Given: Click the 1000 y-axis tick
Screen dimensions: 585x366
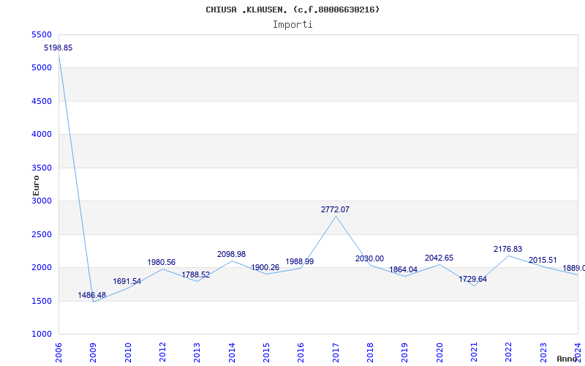Looking at the screenshot, I should (42, 334).
